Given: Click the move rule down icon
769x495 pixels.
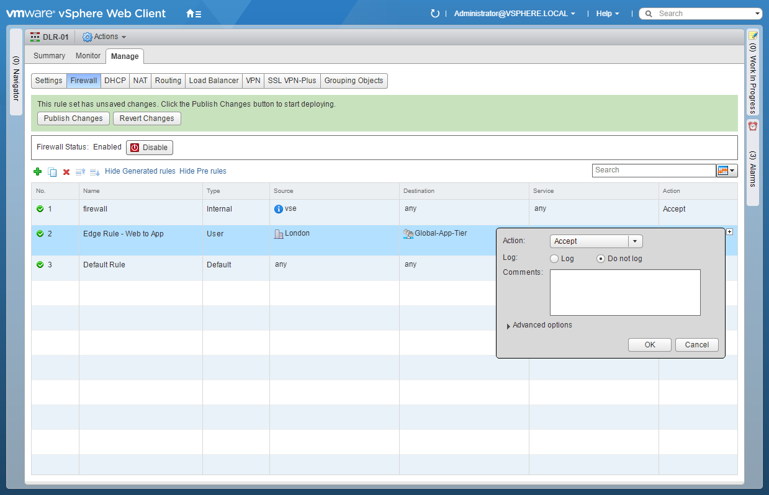Looking at the screenshot, I should 94,172.
